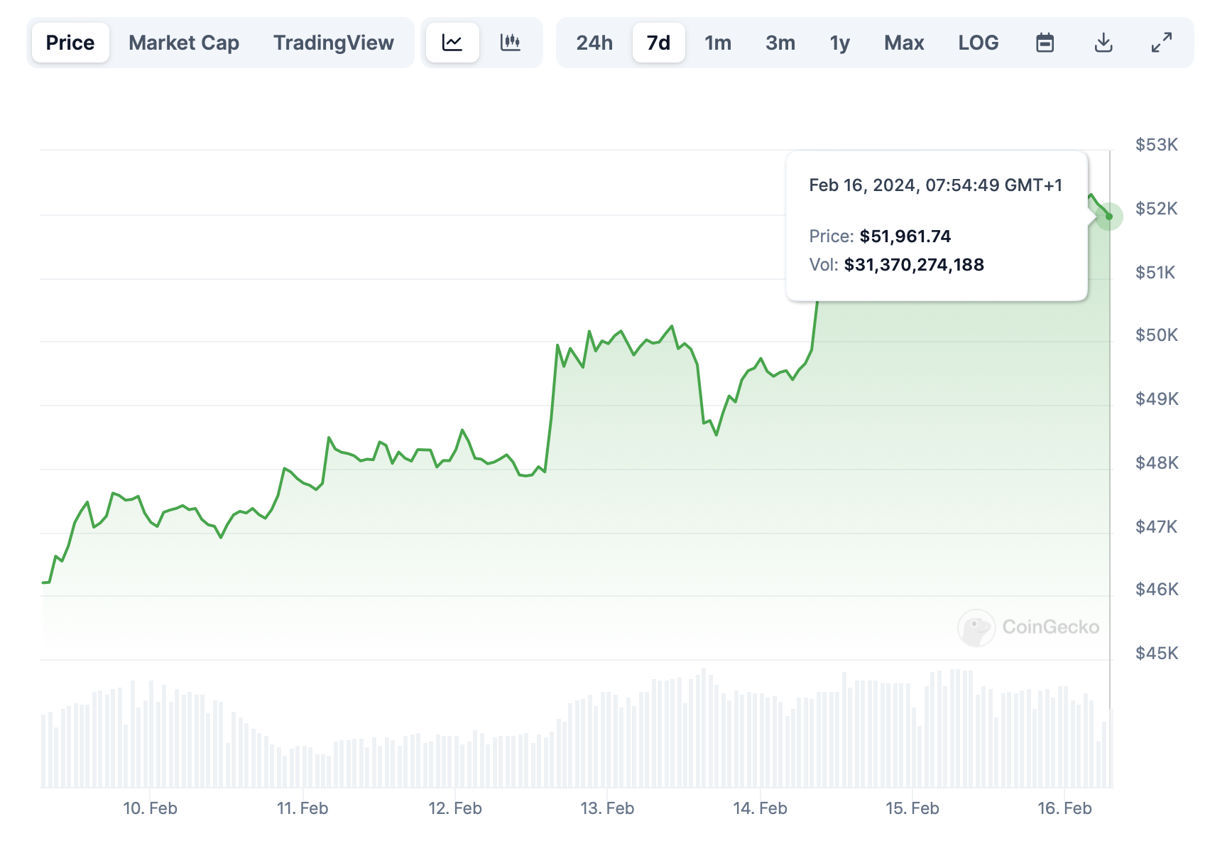Choose the 1m time range
The width and height of the screenshot is (1210, 841).
pos(718,43)
